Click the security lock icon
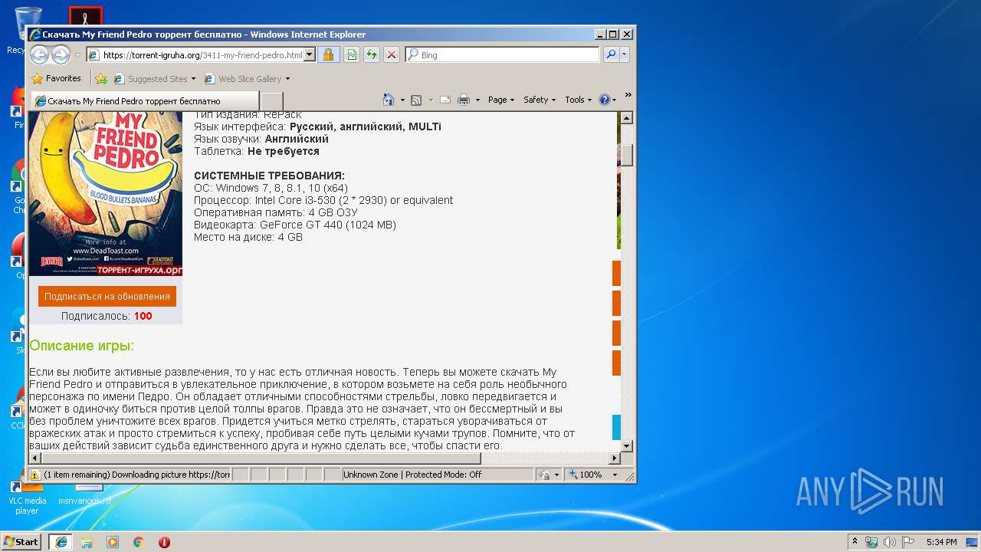Screen dimensions: 981x552 (328, 55)
